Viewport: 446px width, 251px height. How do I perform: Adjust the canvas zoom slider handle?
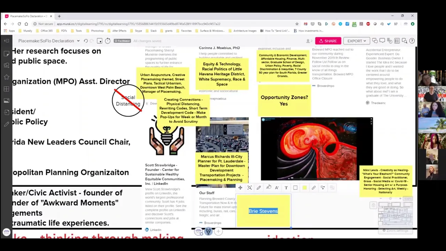click(x=390, y=199)
